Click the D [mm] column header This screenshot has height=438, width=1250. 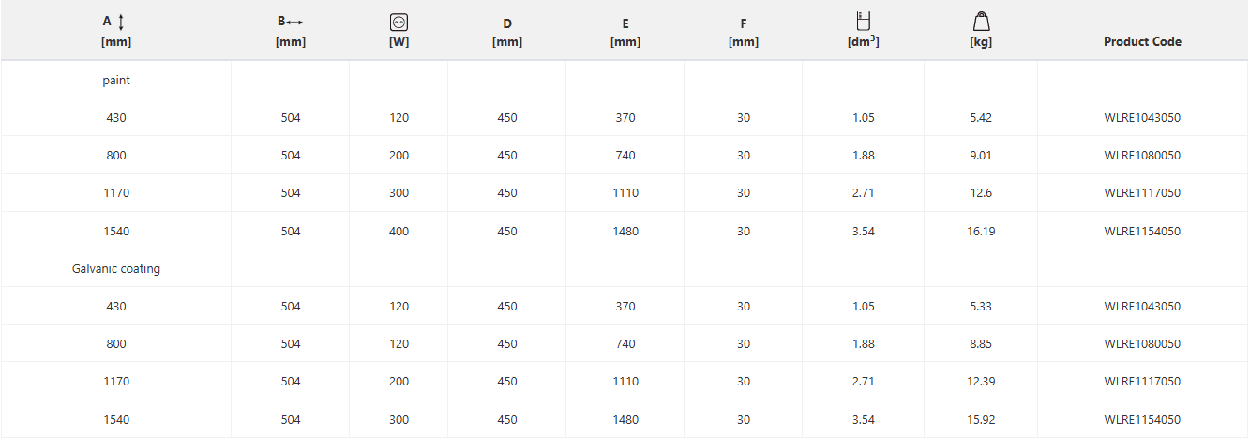(x=507, y=33)
